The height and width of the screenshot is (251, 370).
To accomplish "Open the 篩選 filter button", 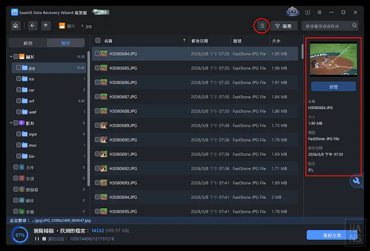I will click(284, 26).
